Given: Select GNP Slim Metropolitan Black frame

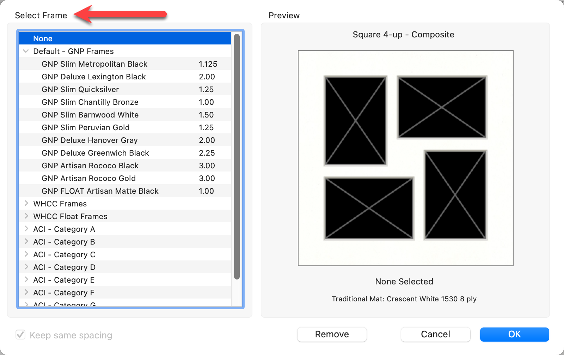Looking at the screenshot, I should pyautogui.click(x=94, y=64).
